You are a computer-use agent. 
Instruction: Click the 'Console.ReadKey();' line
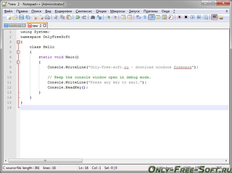pyautogui.click(x=68, y=87)
